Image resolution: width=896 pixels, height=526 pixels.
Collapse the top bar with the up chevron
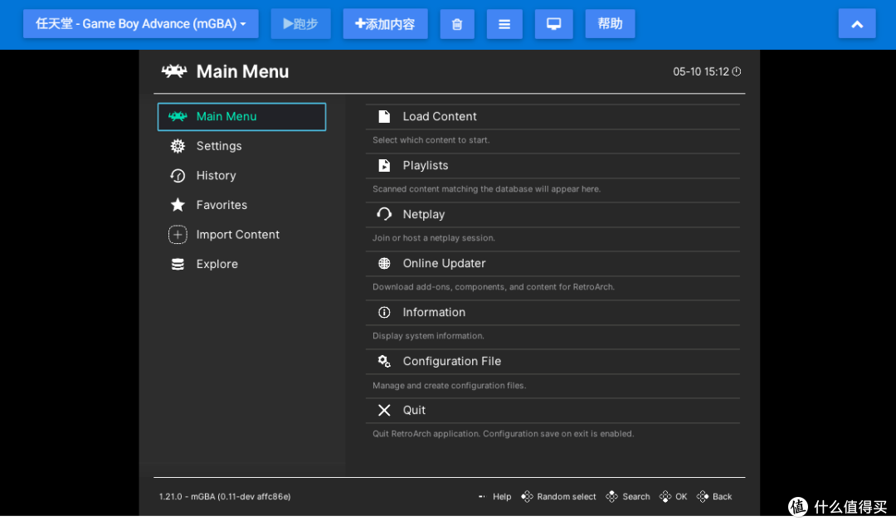point(856,24)
